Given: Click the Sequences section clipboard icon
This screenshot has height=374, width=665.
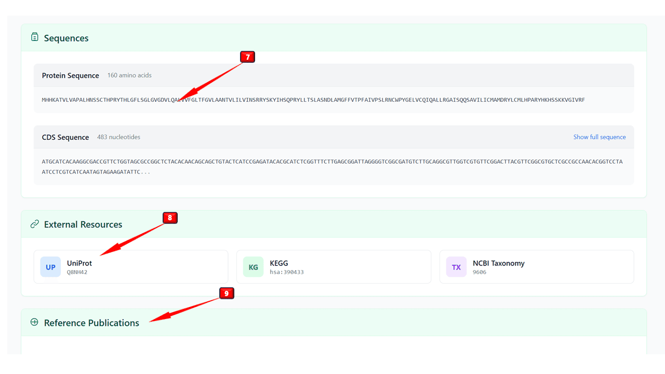Looking at the screenshot, I should tap(35, 37).
